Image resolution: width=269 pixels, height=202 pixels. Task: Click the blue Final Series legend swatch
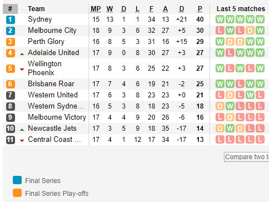(17, 180)
